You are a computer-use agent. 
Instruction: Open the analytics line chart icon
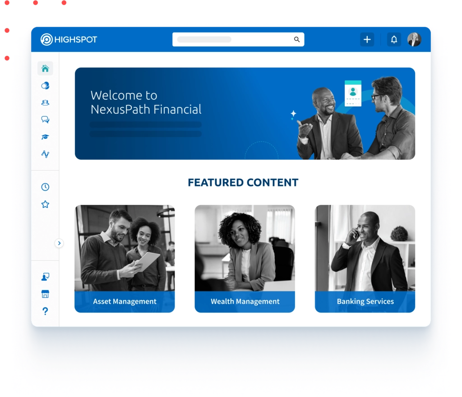click(45, 154)
